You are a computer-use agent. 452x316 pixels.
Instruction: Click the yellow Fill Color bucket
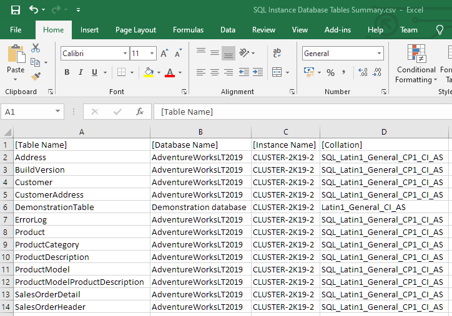pos(149,72)
